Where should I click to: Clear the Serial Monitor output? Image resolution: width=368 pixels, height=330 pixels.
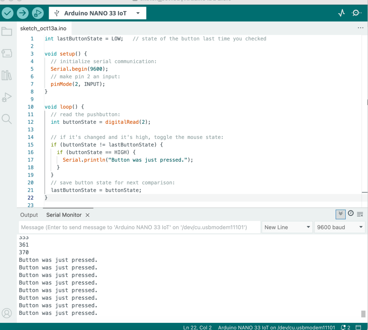tap(360, 214)
